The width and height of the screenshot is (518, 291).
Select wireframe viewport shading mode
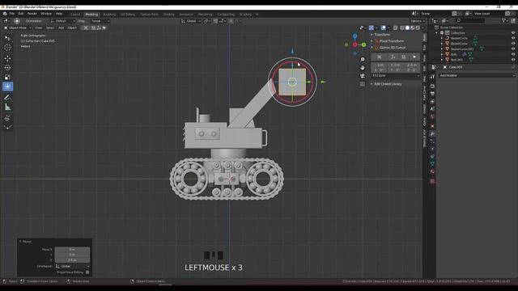click(402, 28)
